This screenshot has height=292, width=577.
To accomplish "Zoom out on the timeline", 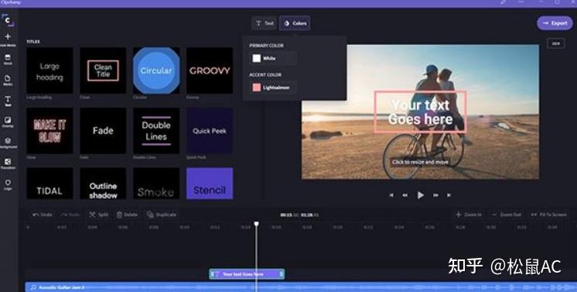I will click(x=507, y=215).
